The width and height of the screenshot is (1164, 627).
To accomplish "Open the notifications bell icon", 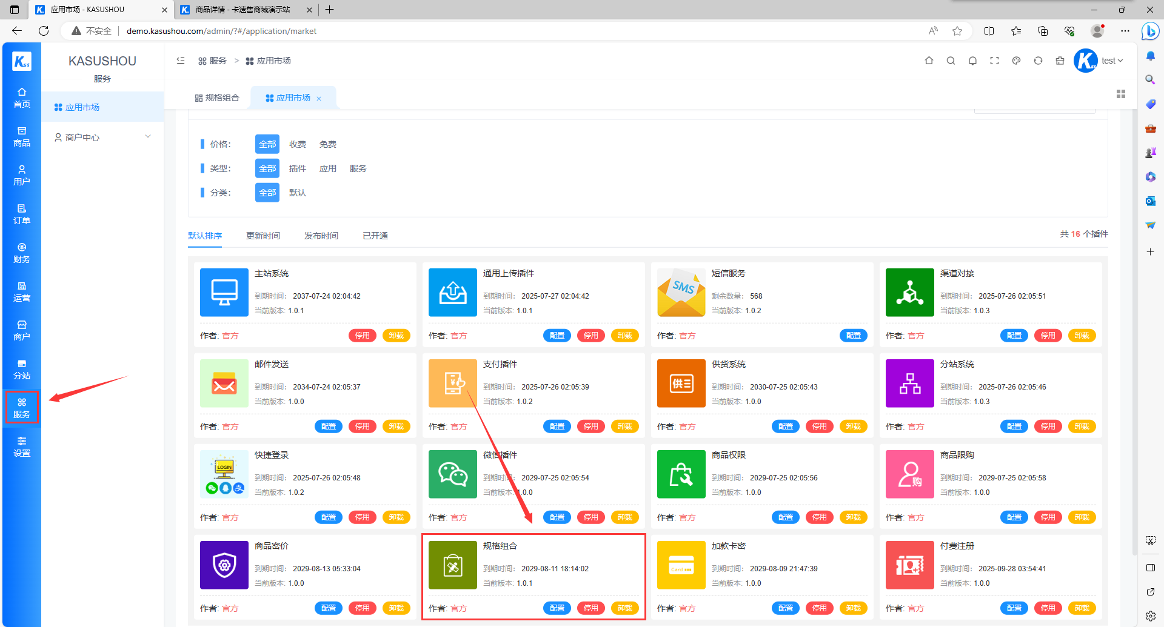I will pos(972,61).
